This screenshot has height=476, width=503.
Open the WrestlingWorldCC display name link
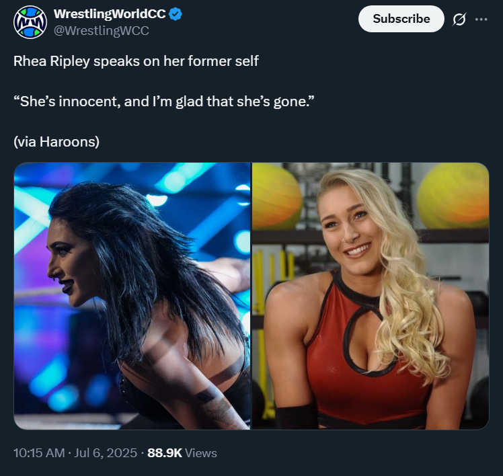(x=110, y=14)
